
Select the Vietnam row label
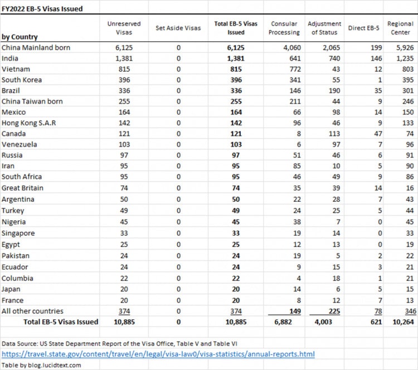tap(16, 69)
